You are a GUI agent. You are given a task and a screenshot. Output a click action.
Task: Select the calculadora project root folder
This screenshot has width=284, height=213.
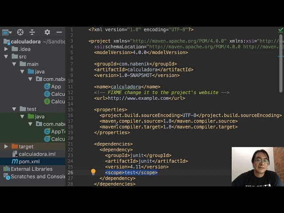(26, 42)
